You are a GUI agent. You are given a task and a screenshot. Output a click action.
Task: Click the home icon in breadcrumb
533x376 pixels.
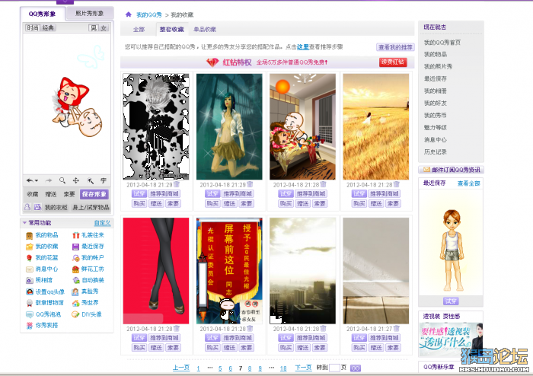[x=128, y=14]
